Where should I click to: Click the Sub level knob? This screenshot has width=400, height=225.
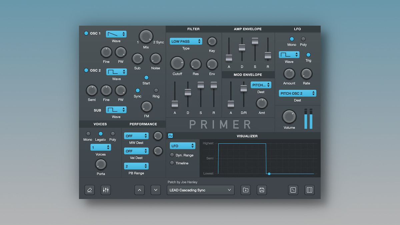[x=137, y=59]
